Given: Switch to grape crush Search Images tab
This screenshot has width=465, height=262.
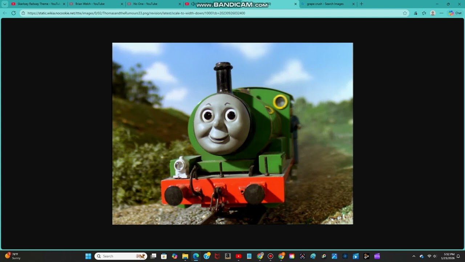Looking at the screenshot, I should [328, 4].
